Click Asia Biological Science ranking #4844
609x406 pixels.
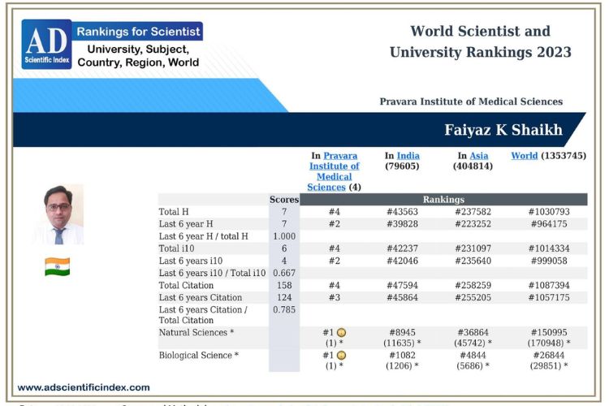pyautogui.click(x=473, y=355)
